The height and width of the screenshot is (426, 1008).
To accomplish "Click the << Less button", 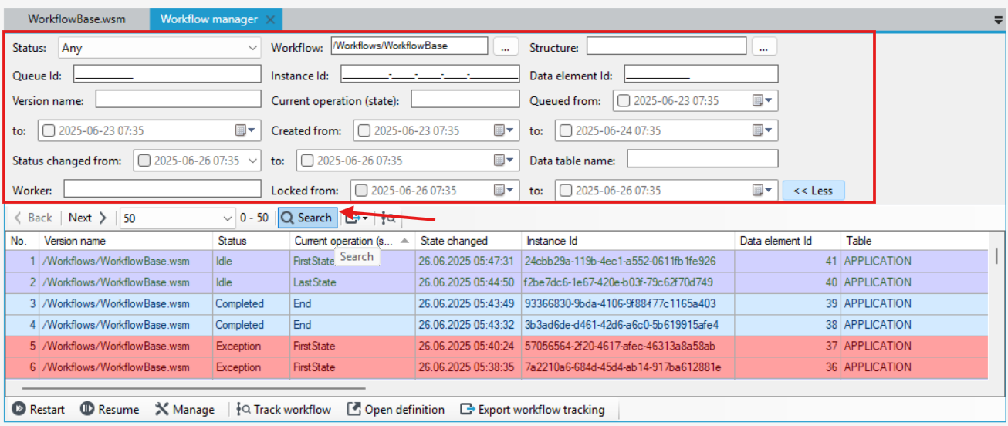I will (x=814, y=191).
